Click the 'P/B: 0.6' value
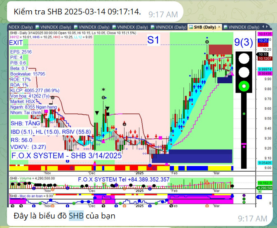Viewport: 277px width, 228px height. [x=18, y=63]
